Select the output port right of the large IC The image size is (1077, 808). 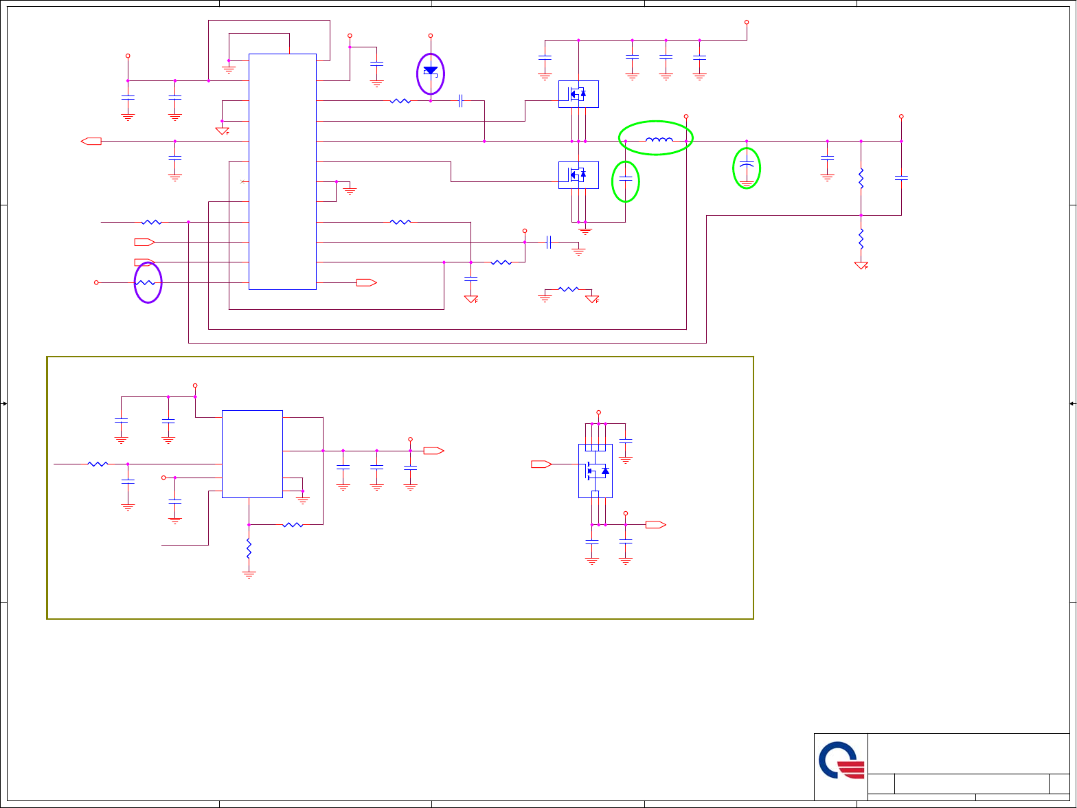[x=367, y=282]
